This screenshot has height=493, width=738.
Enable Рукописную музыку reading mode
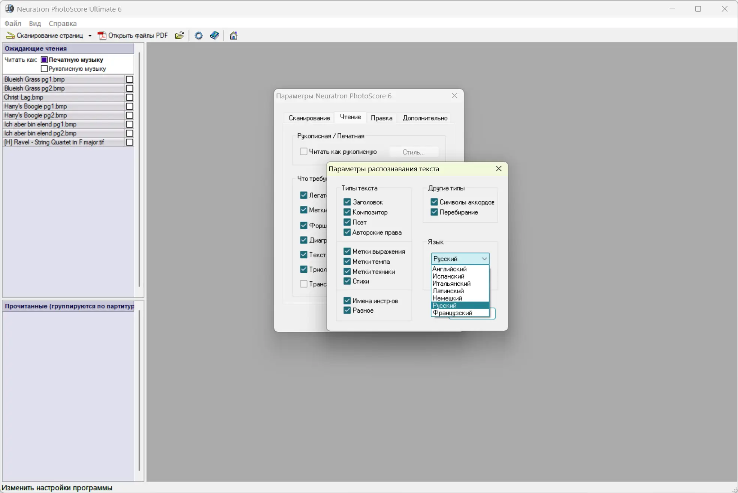tap(44, 69)
